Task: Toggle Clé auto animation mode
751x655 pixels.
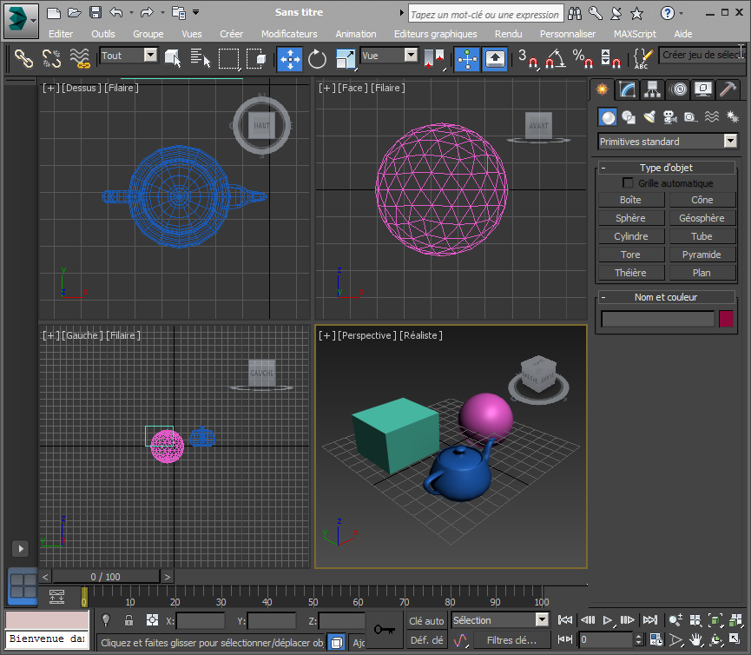Action: coord(426,620)
